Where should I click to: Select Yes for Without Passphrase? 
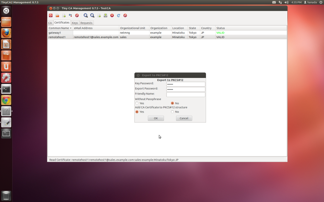[x=137, y=103]
